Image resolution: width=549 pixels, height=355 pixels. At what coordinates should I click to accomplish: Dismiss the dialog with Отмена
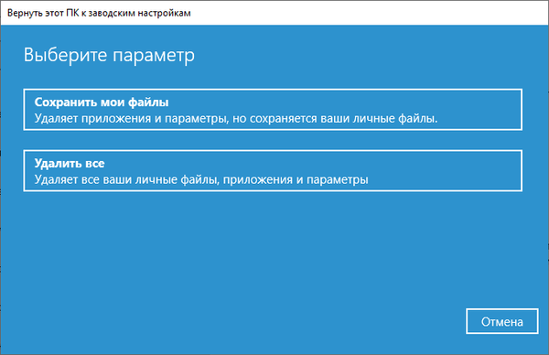pos(502,321)
